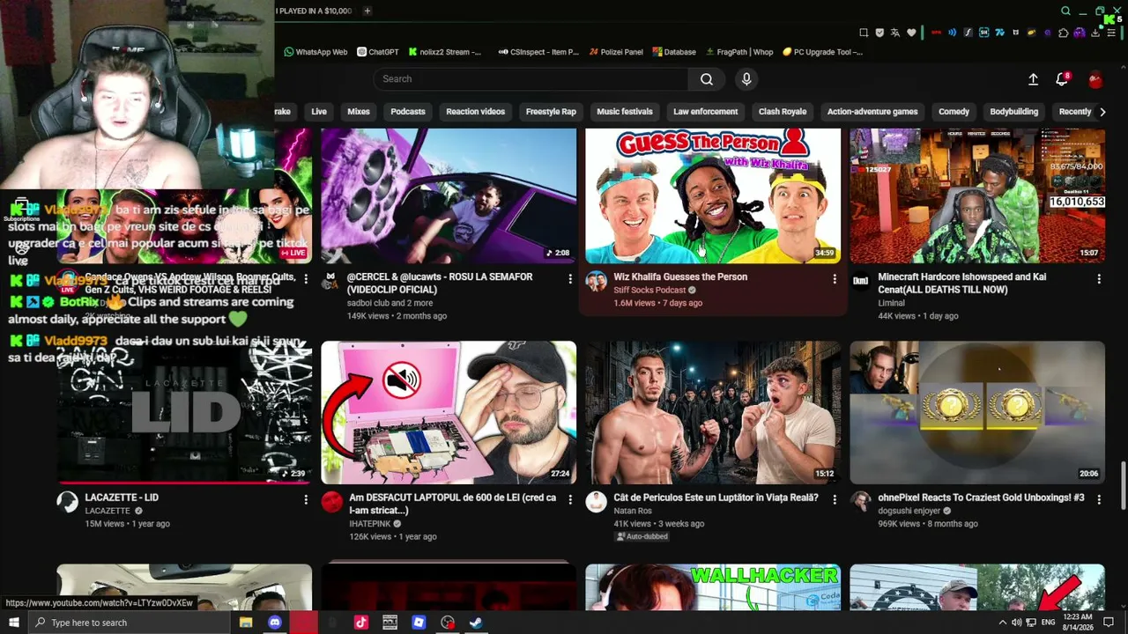This screenshot has width=1128, height=634.
Task: Open the WhatsApp Web bookmark
Action: click(315, 52)
